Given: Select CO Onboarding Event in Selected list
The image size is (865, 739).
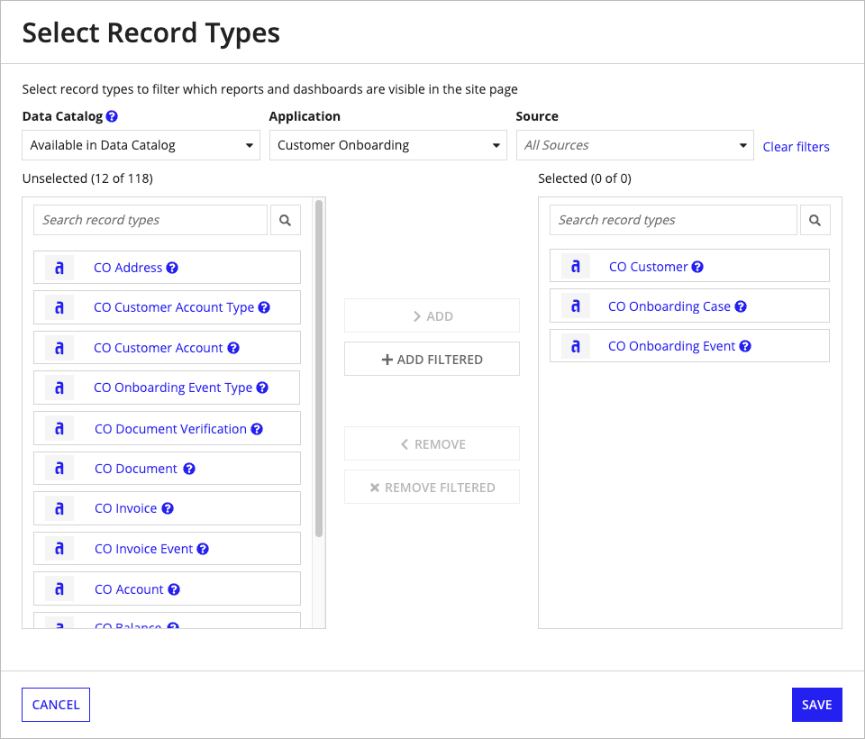Looking at the screenshot, I should (x=689, y=346).
